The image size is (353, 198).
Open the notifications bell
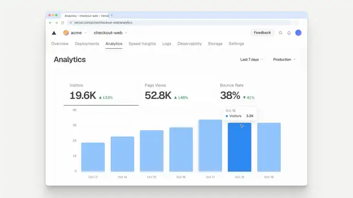(289, 33)
